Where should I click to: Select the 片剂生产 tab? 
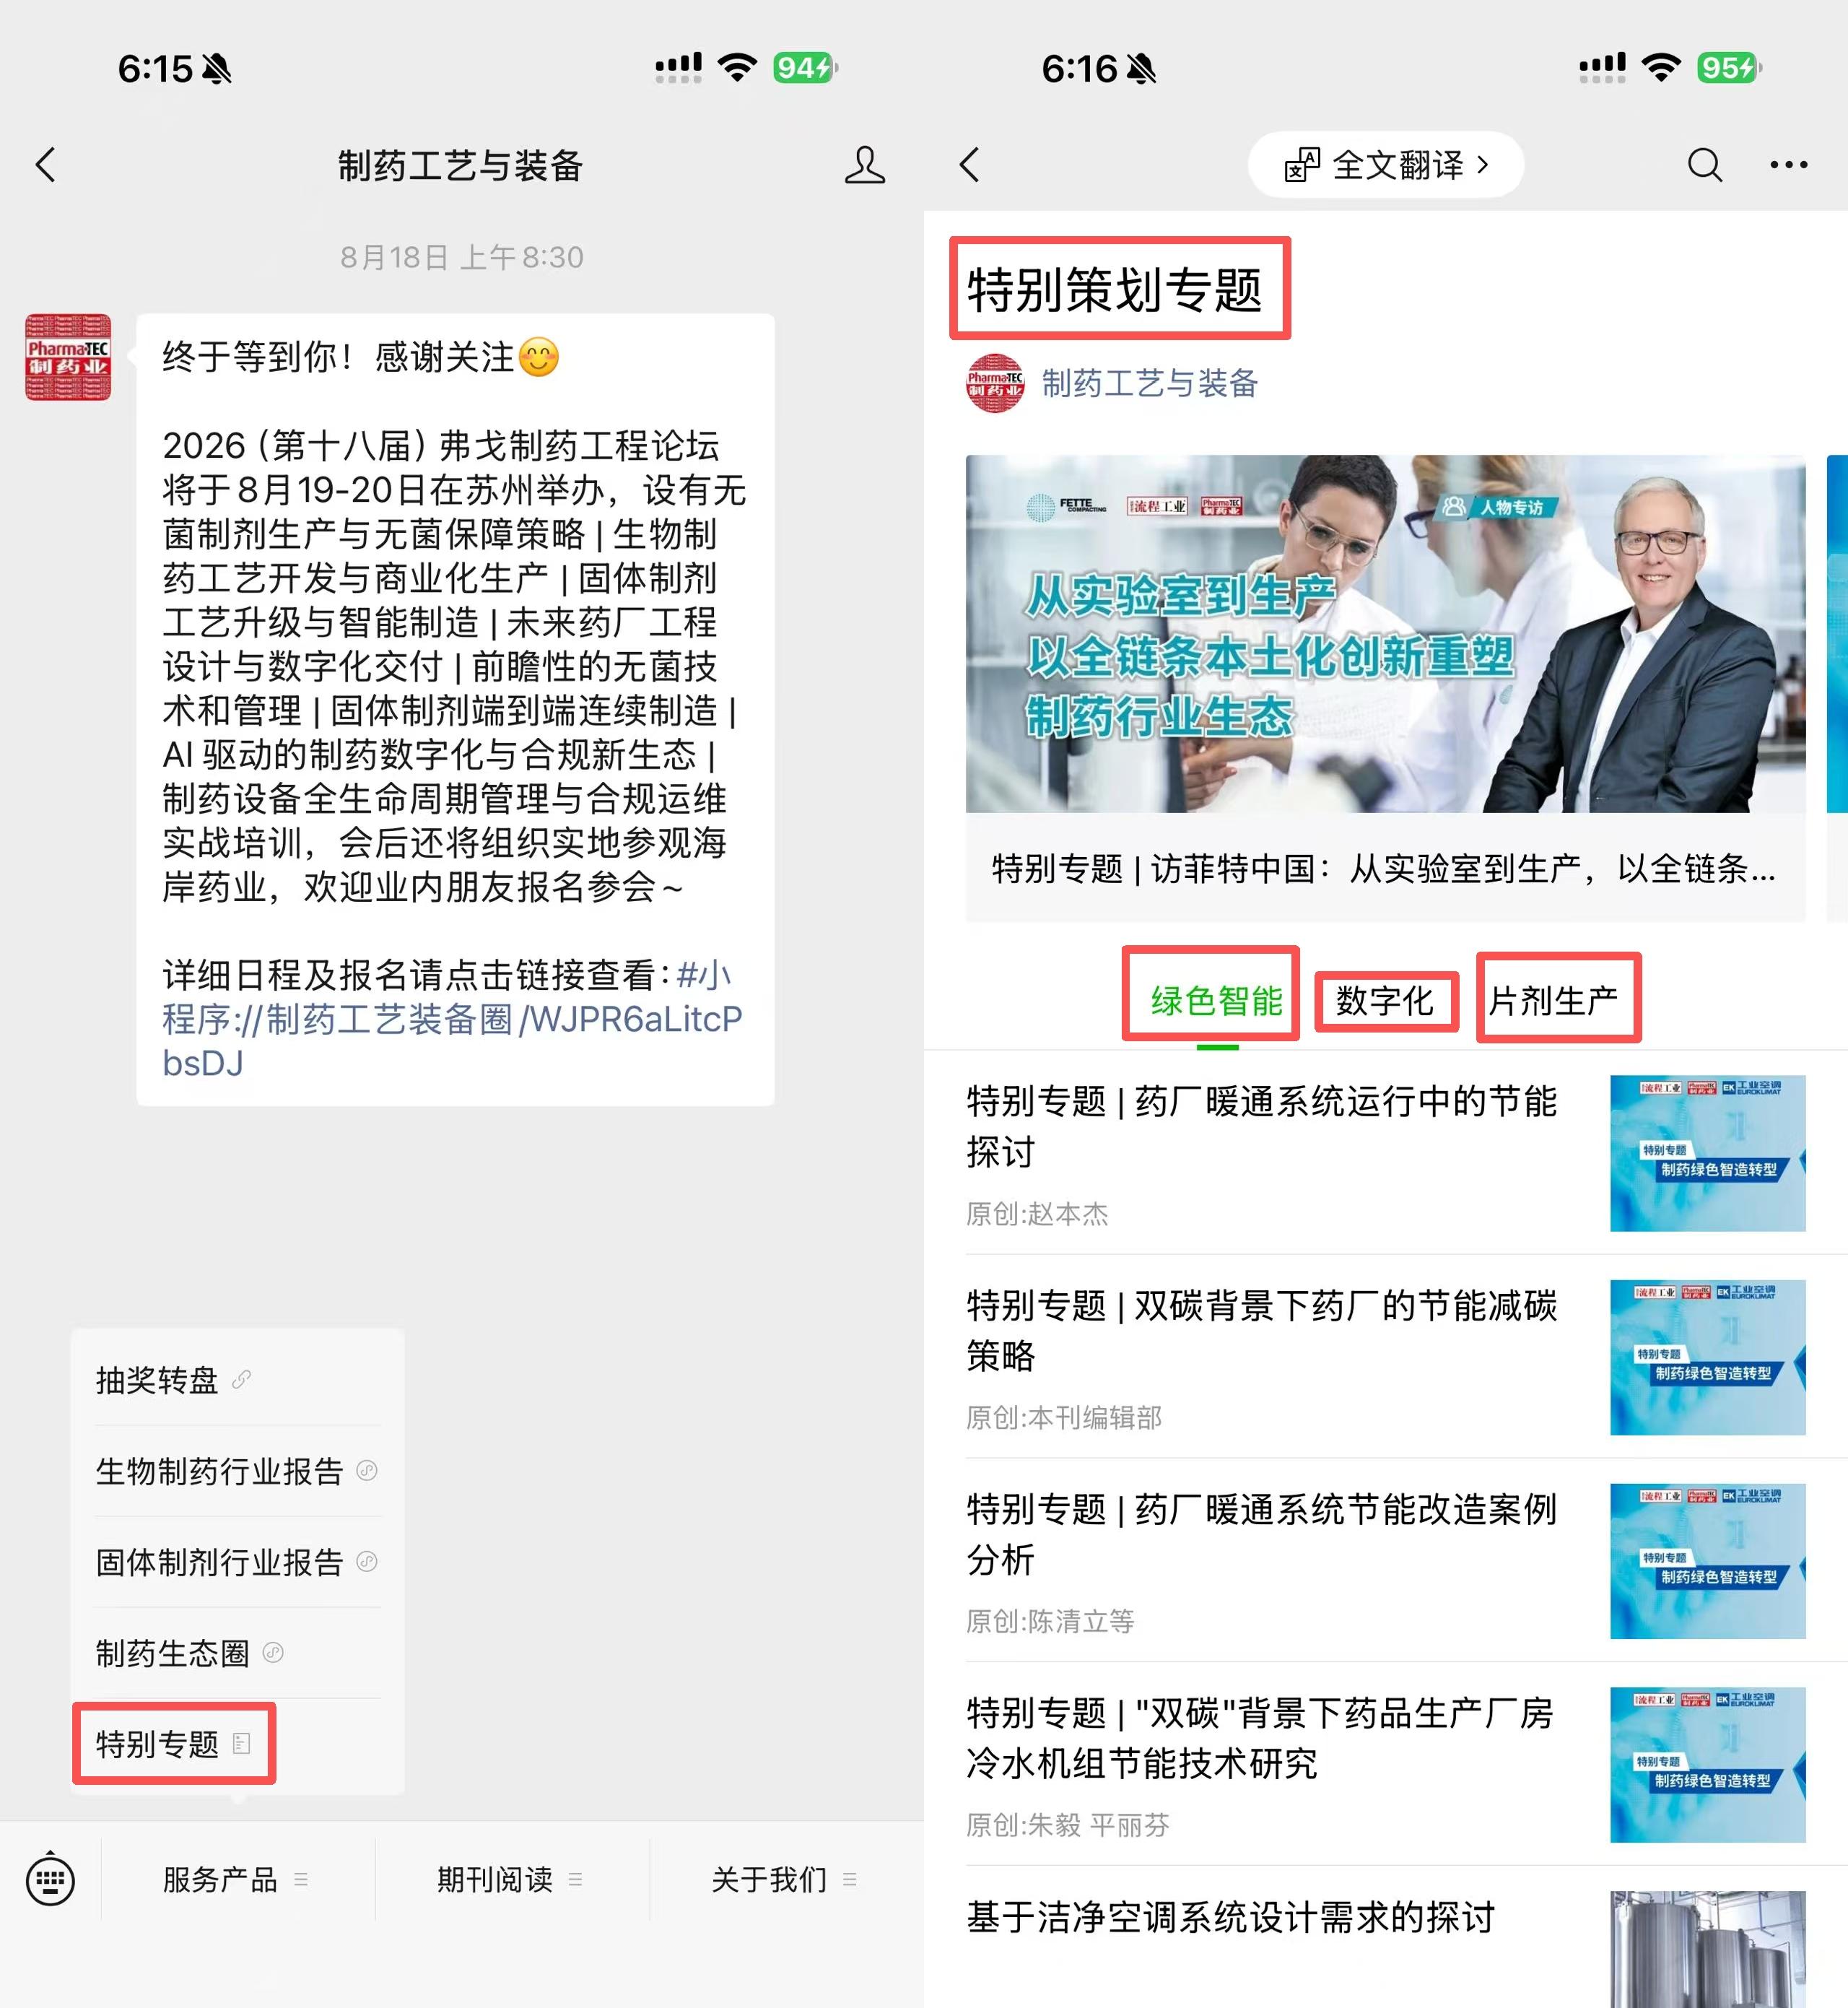(1554, 1001)
